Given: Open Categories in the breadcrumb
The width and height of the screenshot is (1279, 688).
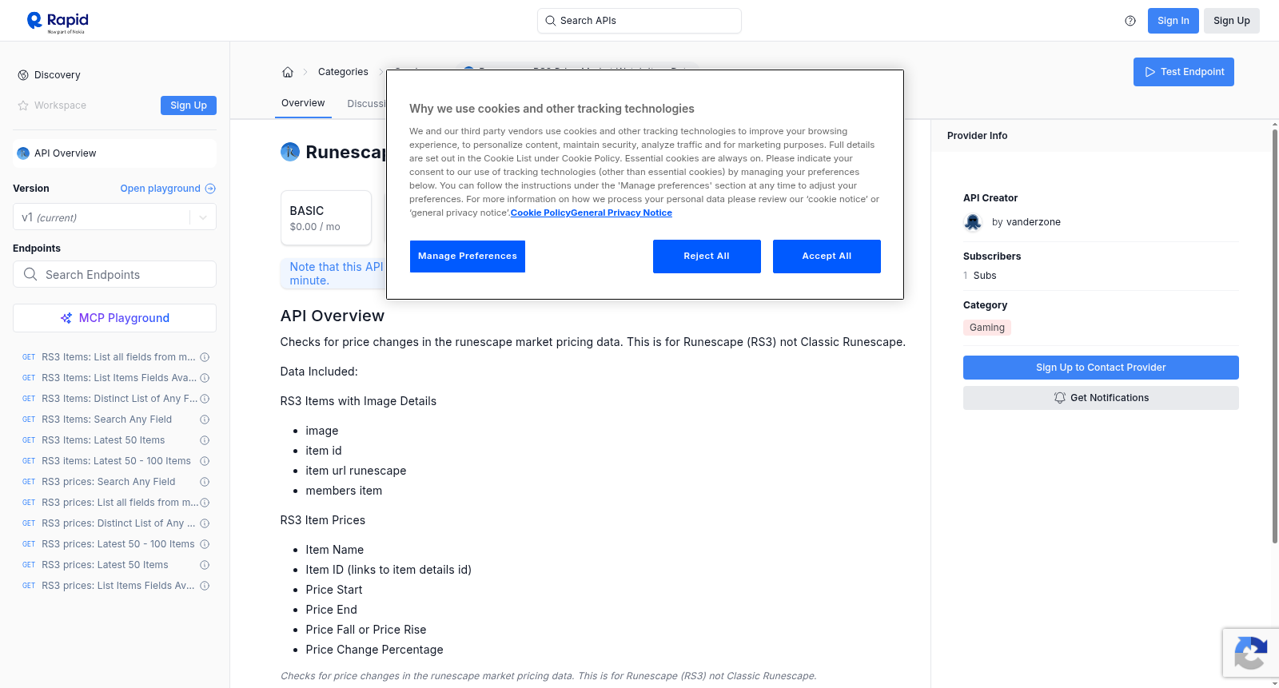Looking at the screenshot, I should click(x=343, y=72).
